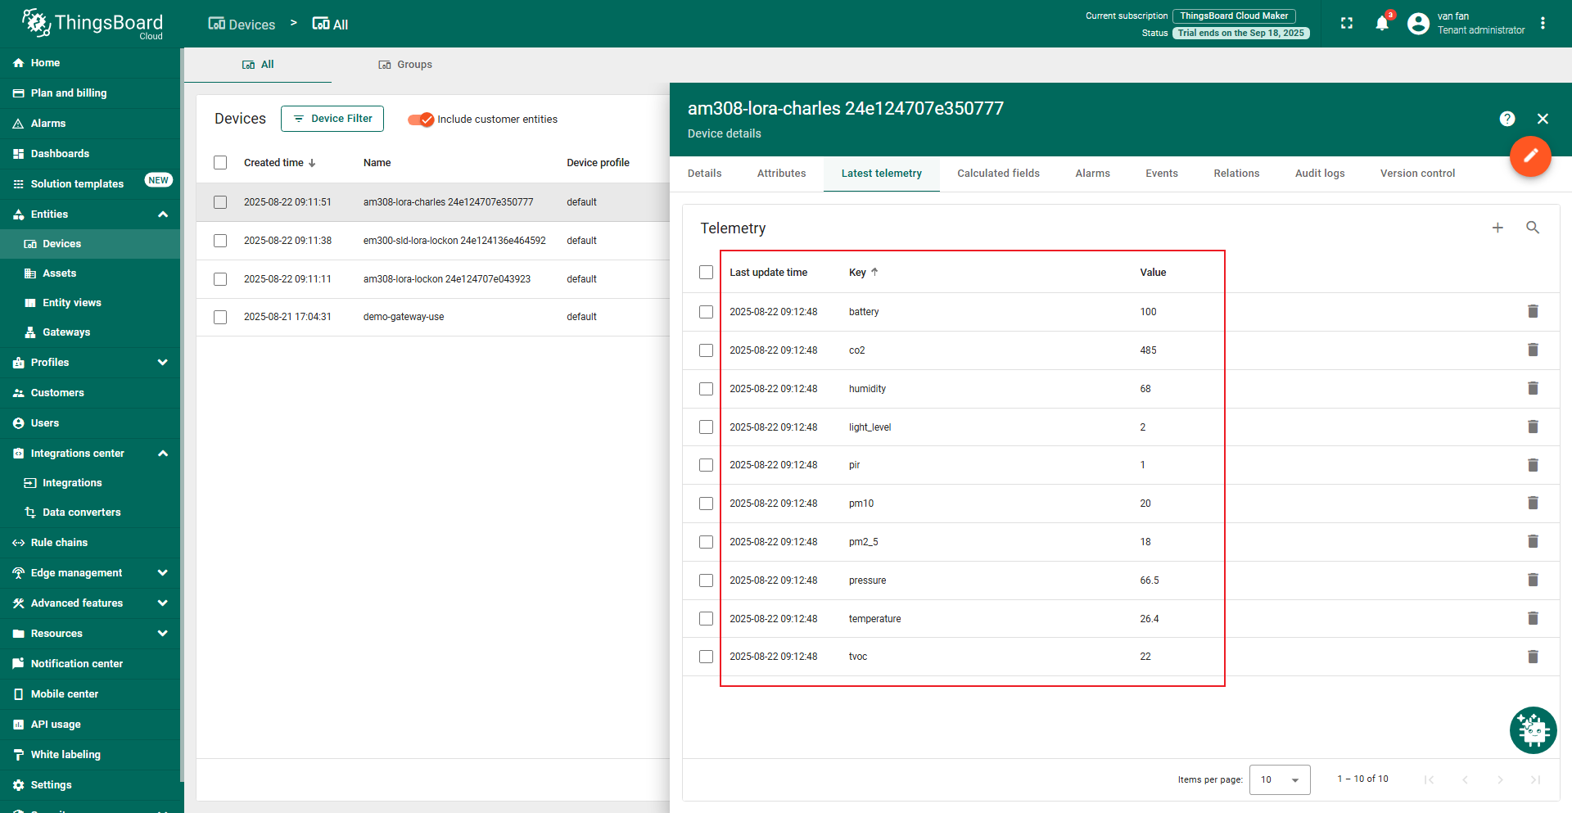
Task: Sort telemetry by Key column
Action: (863, 273)
